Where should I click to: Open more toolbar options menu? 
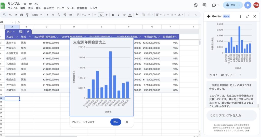(188, 15)
